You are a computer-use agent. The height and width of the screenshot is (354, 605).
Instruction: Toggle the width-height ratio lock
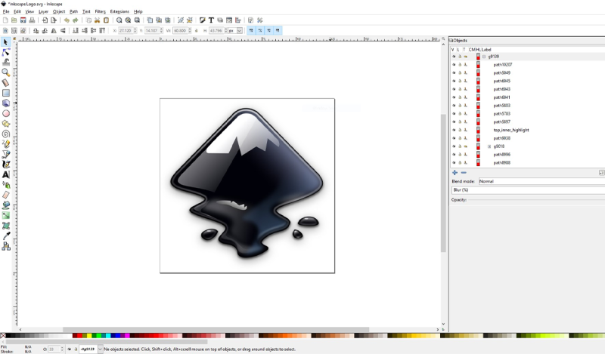pyautogui.click(x=197, y=30)
